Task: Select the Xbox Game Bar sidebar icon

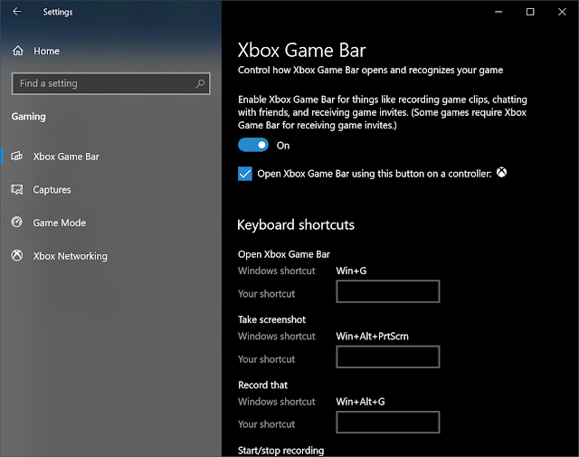Action: 17,157
